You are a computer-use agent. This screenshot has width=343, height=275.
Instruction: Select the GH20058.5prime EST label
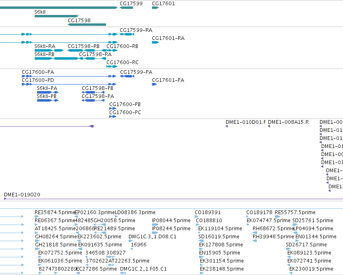pos(114,221)
